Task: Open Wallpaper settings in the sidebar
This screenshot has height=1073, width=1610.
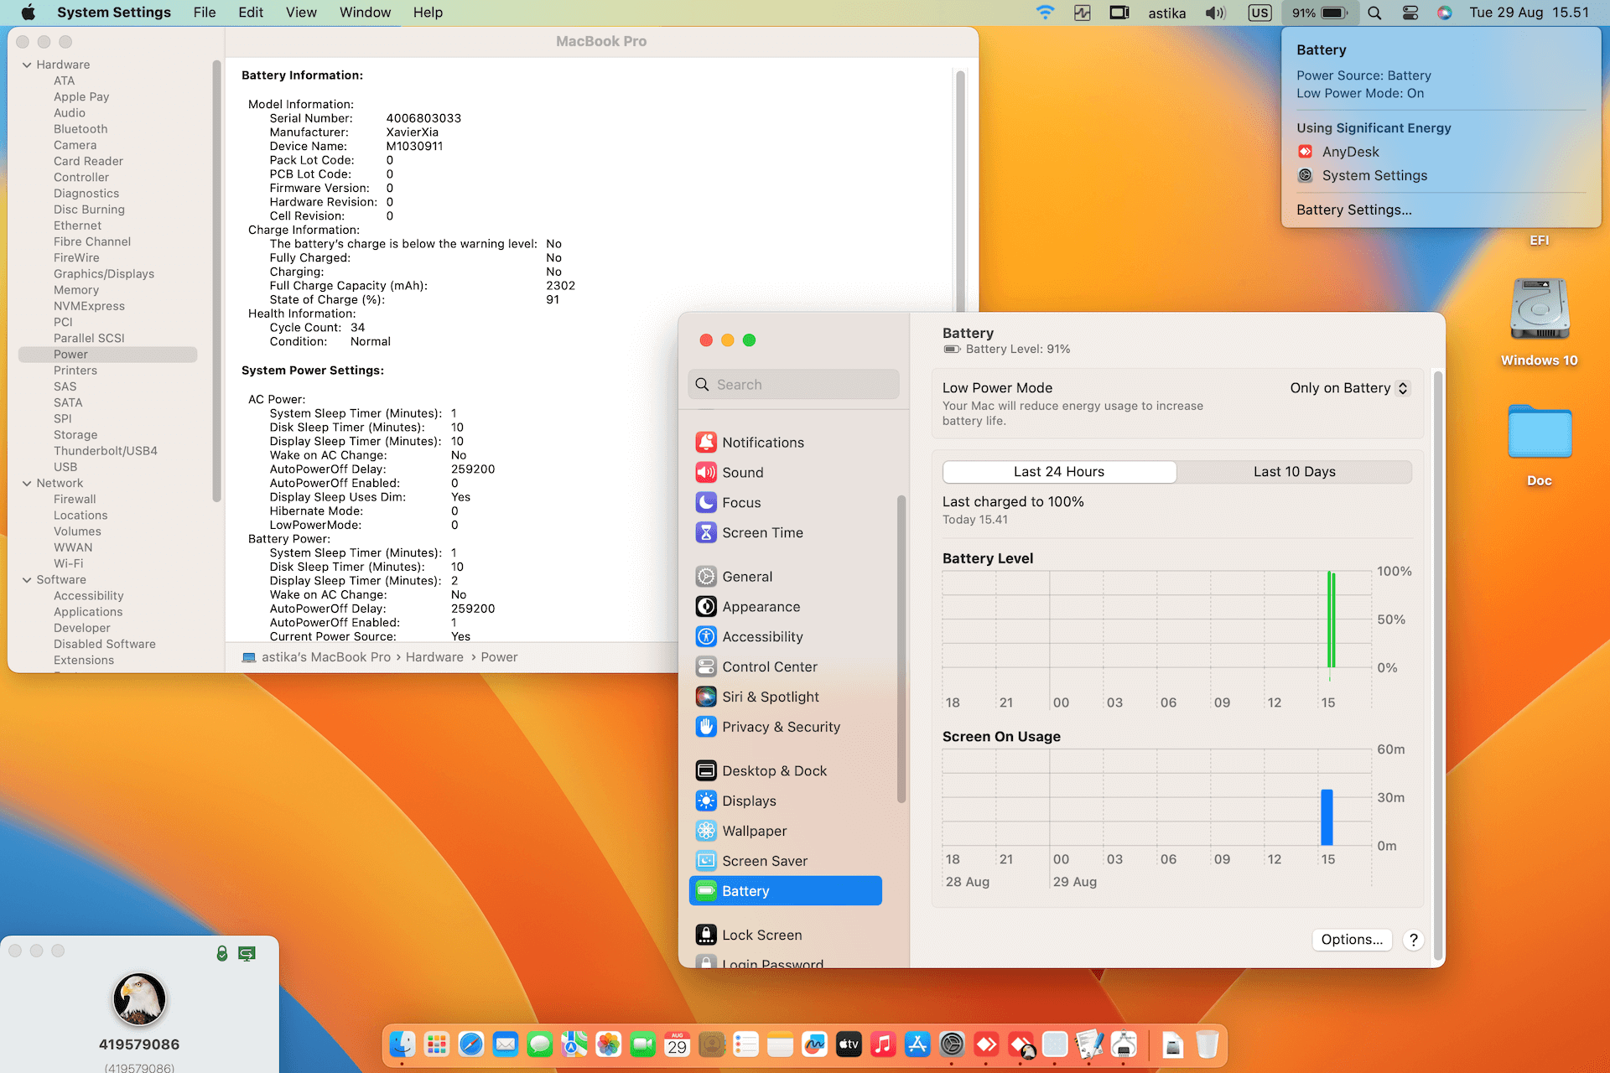Action: point(754,831)
